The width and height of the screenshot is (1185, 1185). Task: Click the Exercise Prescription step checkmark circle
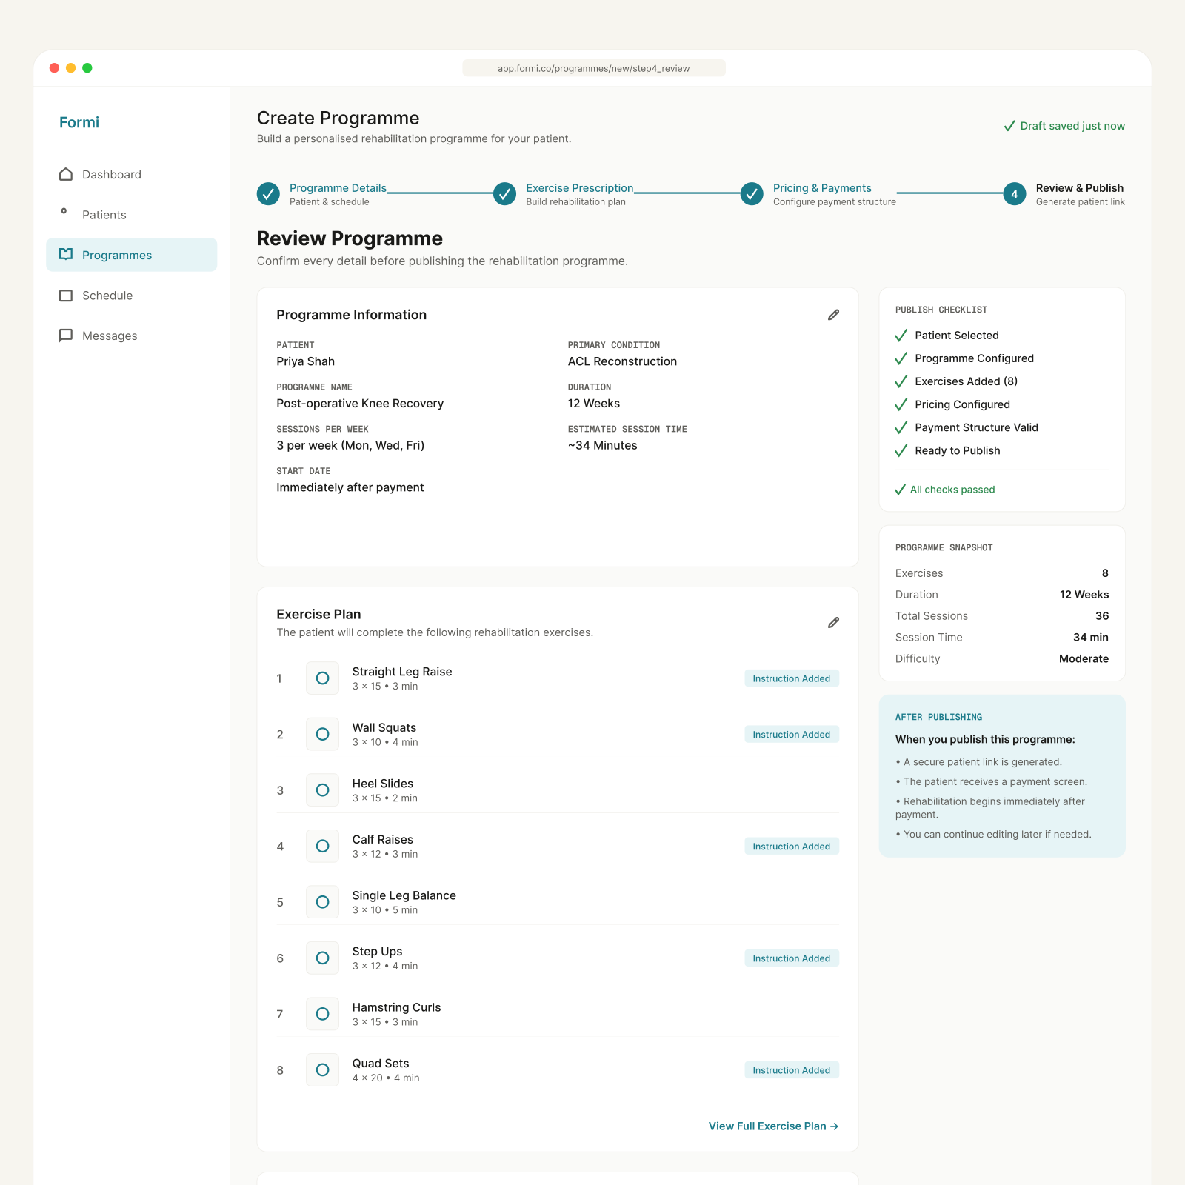click(504, 194)
